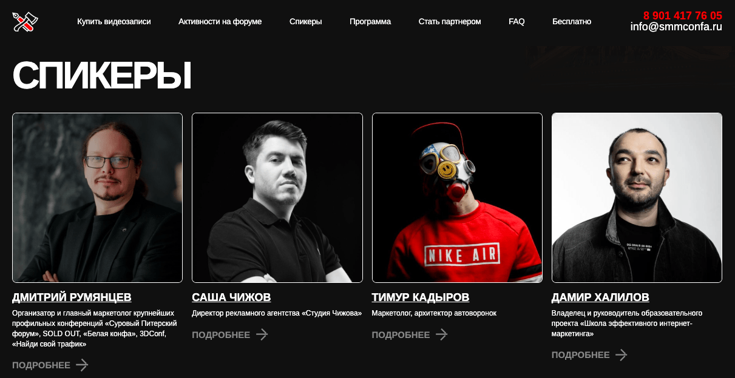735x378 pixels.
Task: Open Дмитрий Румянцев name link
Action: tap(72, 297)
